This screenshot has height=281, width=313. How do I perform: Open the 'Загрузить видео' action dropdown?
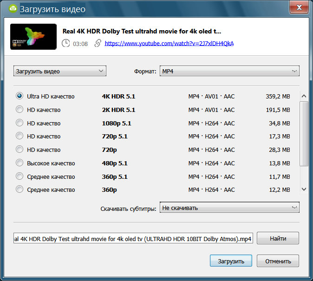coord(60,71)
